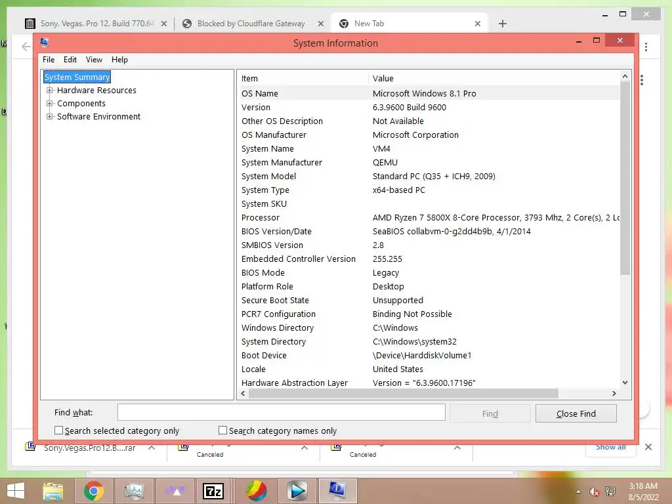Close the Sony Vegas Pro Chrome tab

pos(163,24)
